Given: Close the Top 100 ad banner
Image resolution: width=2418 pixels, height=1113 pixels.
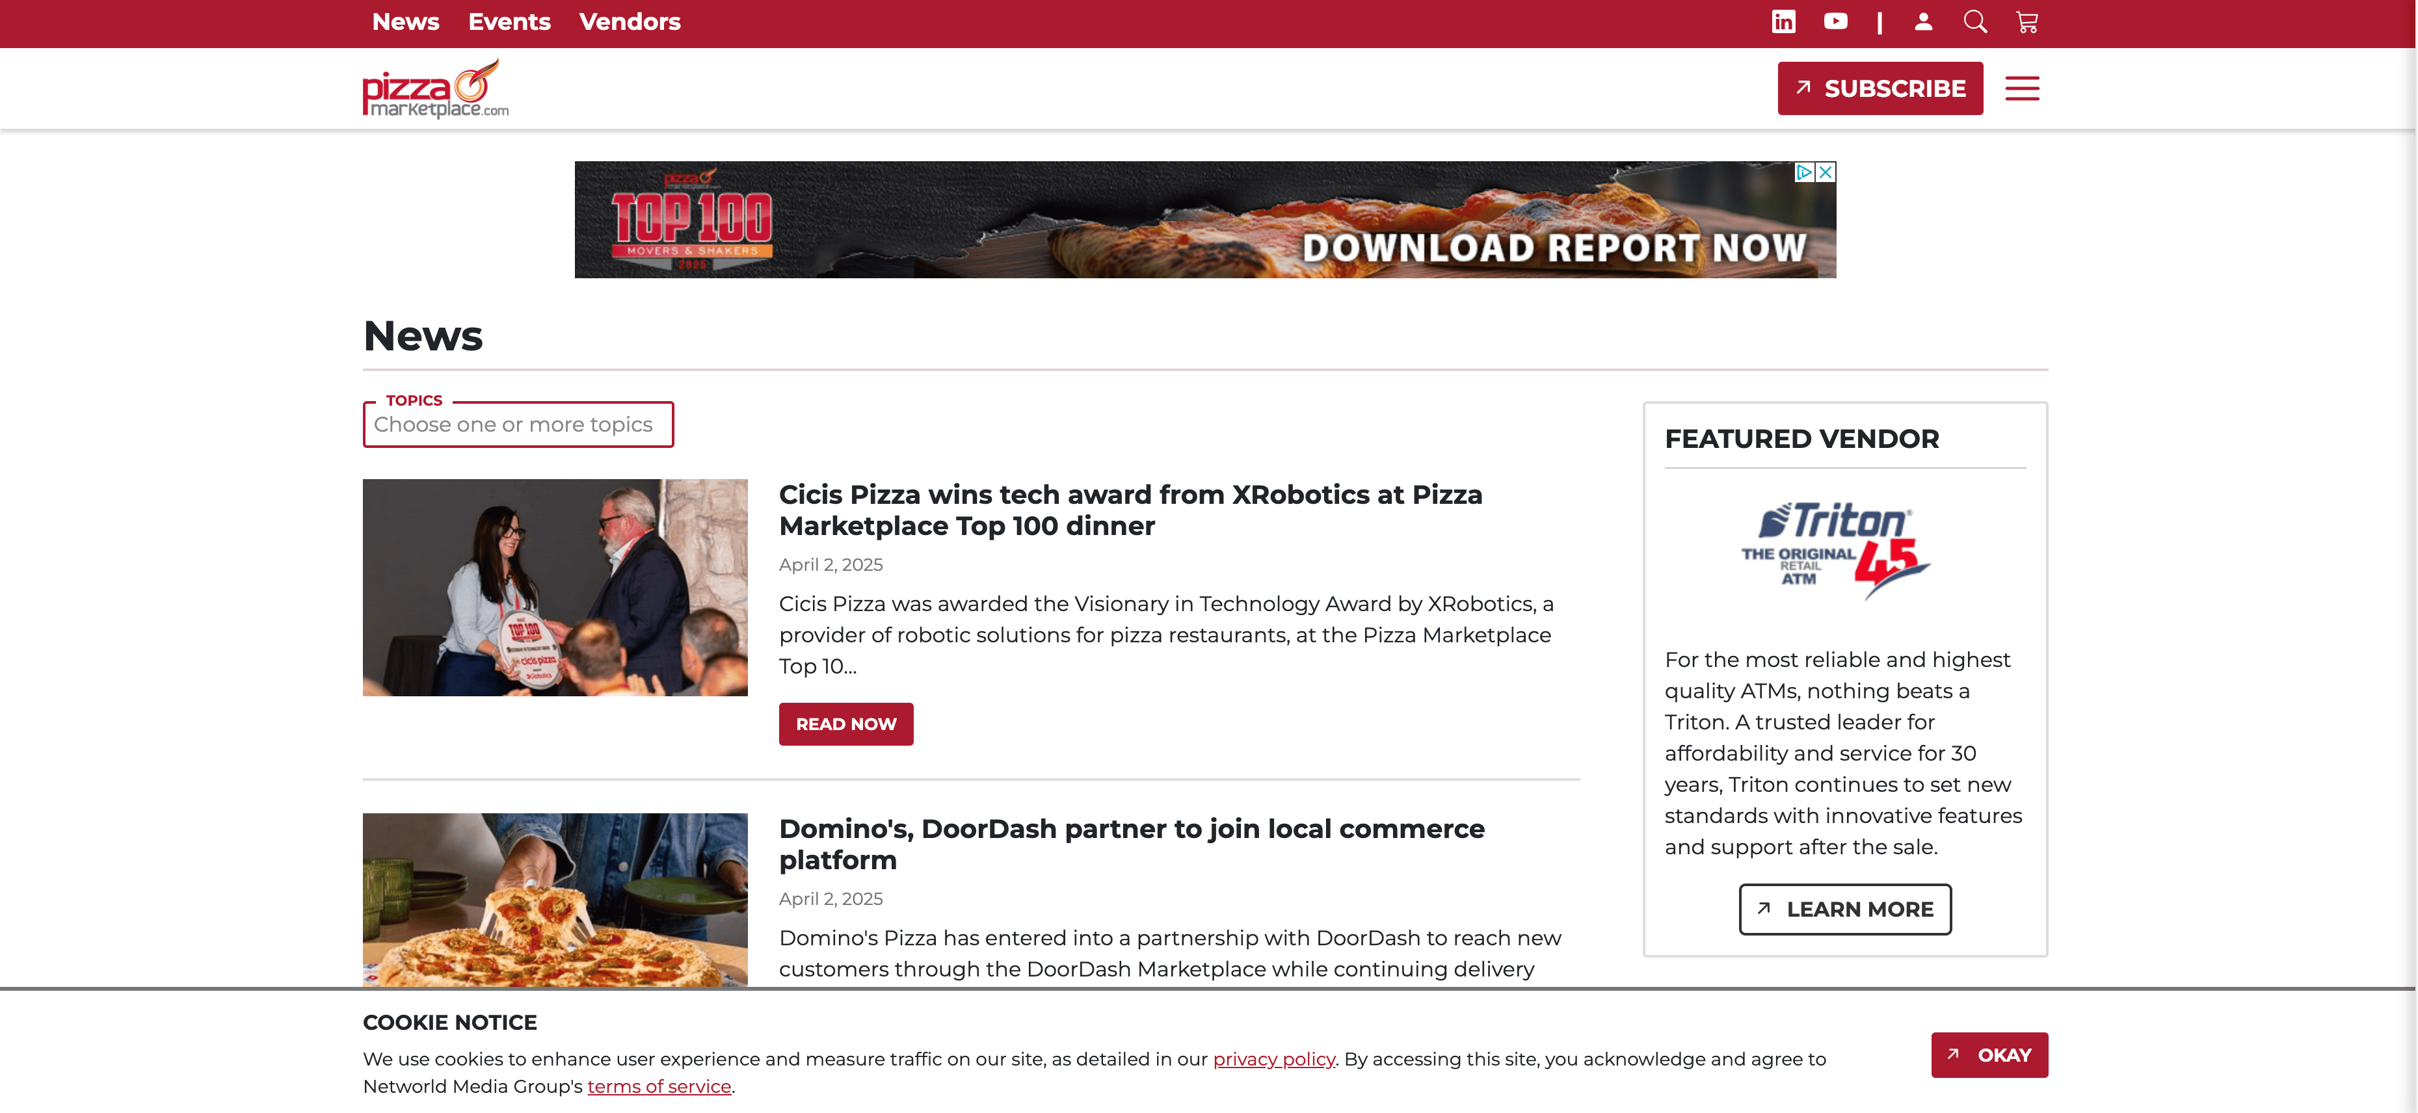Looking at the screenshot, I should point(1826,172).
